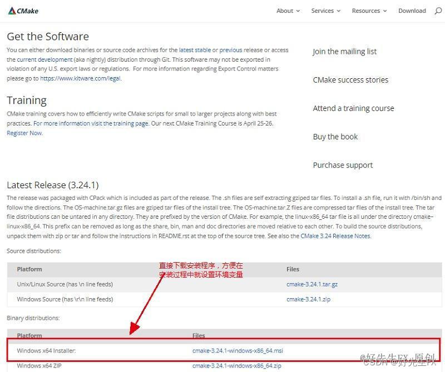445x372 pixels.
Task: Expand the About menu chevron
Action: tap(298, 11)
